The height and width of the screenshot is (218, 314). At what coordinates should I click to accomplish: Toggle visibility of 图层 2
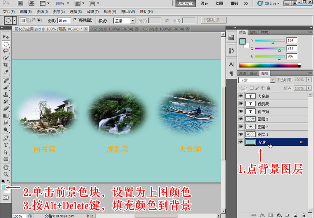[x=241, y=127]
